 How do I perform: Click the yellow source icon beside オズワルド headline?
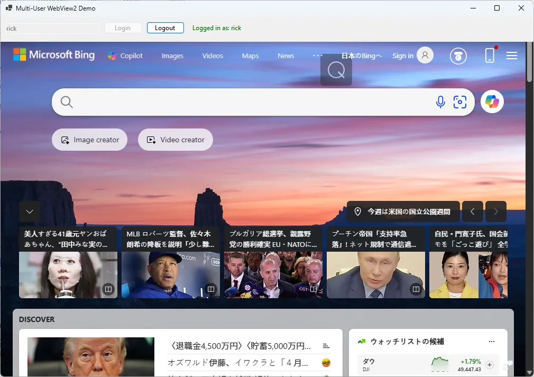pyautogui.click(x=326, y=363)
